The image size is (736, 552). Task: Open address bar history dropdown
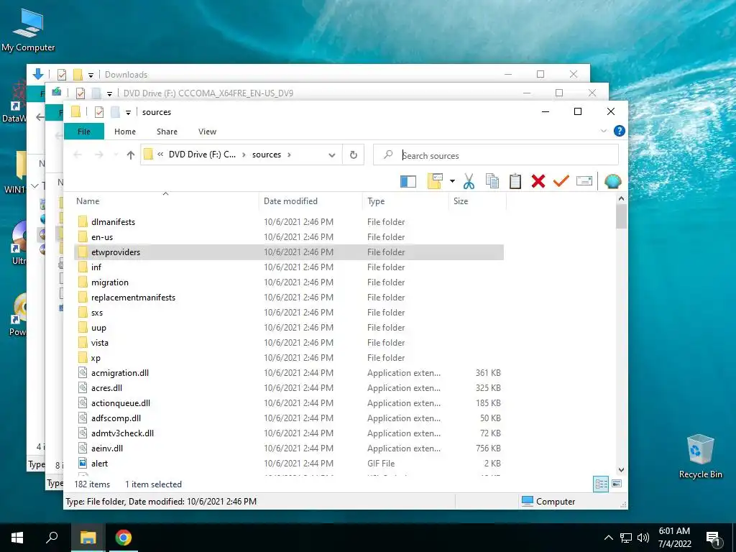pyautogui.click(x=332, y=155)
